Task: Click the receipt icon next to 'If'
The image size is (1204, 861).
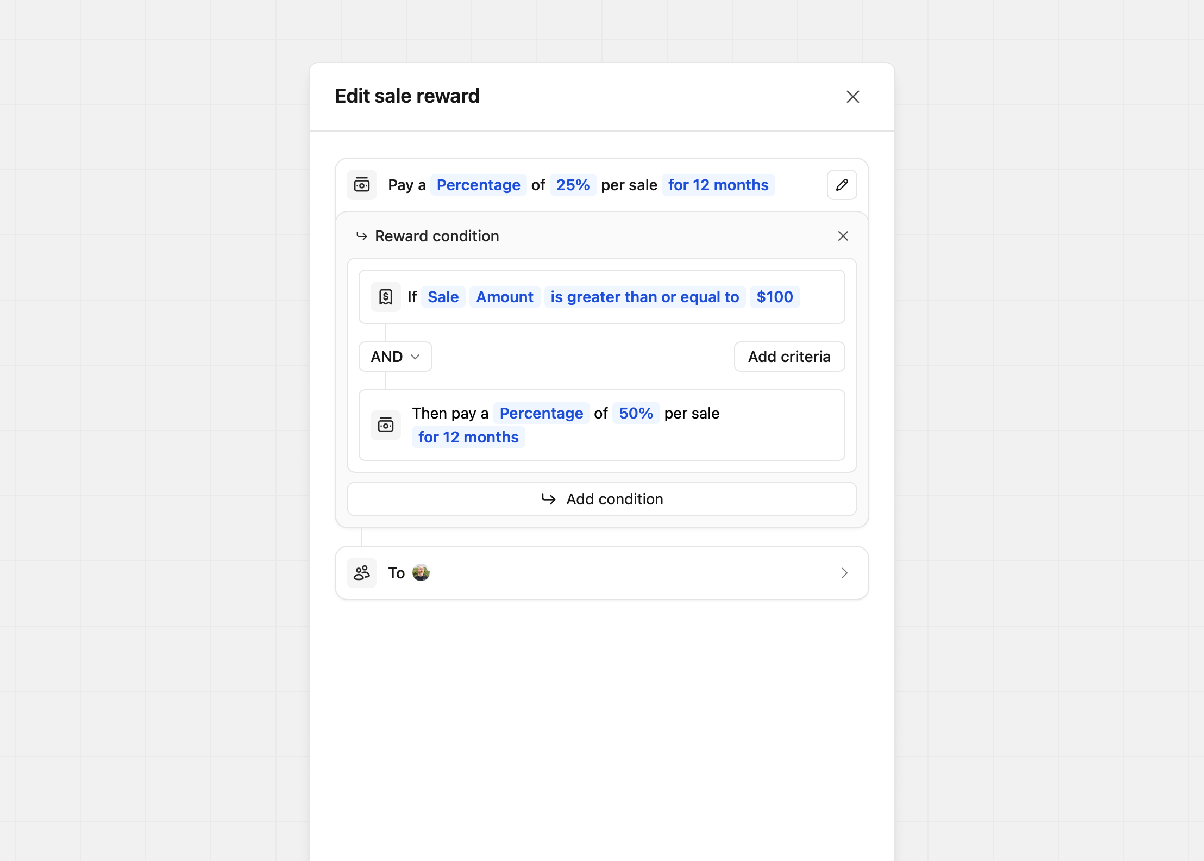Action: point(386,297)
